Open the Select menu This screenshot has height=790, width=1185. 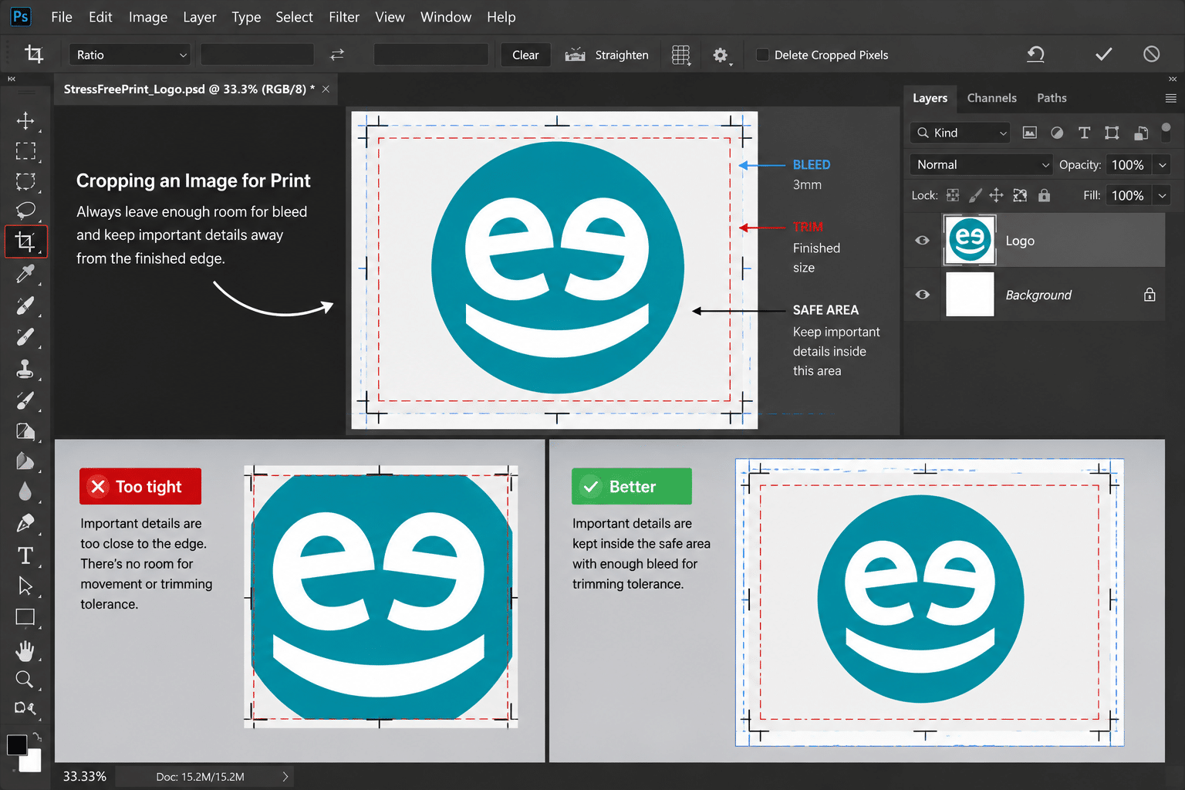(x=295, y=17)
